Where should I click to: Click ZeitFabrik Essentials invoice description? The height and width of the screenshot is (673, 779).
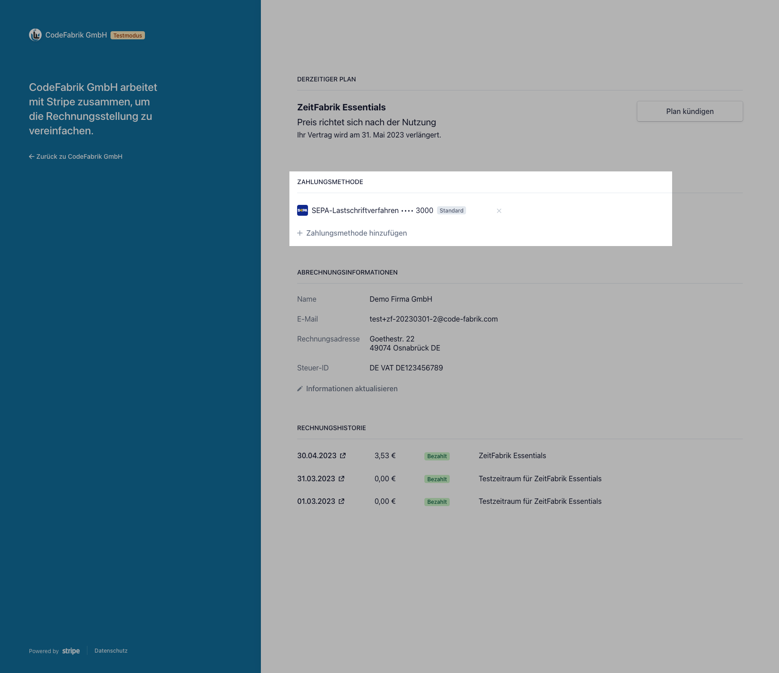(x=512, y=455)
